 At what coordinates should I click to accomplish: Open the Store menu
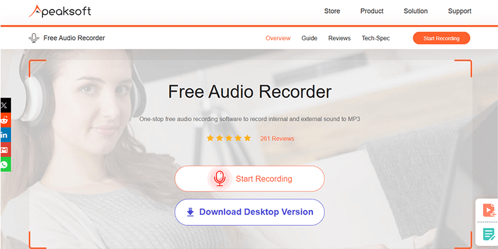tap(332, 11)
